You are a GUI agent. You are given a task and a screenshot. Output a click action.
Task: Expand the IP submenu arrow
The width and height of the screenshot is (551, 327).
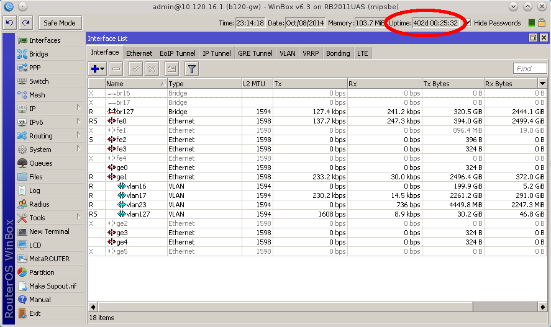tap(78, 108)
